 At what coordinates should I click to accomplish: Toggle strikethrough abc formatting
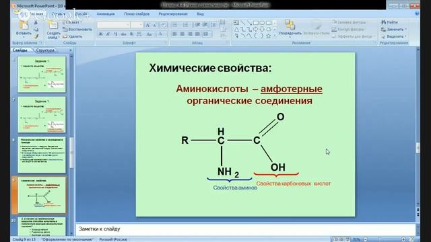[124, 34]
